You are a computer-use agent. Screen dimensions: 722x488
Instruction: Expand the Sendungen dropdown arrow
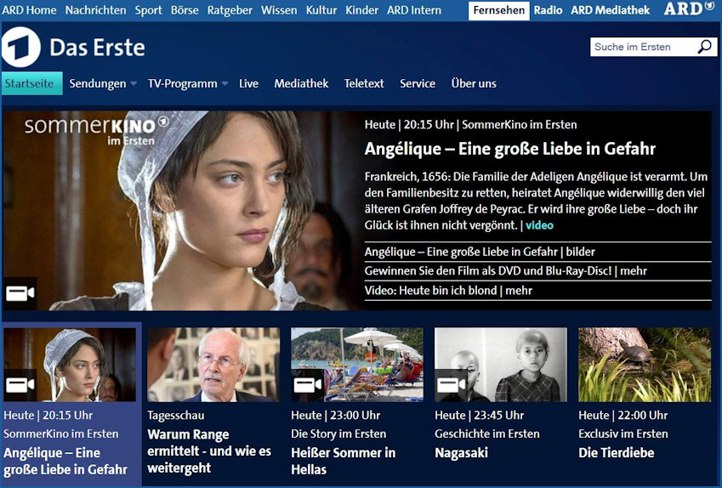click(x=134, y=84)
